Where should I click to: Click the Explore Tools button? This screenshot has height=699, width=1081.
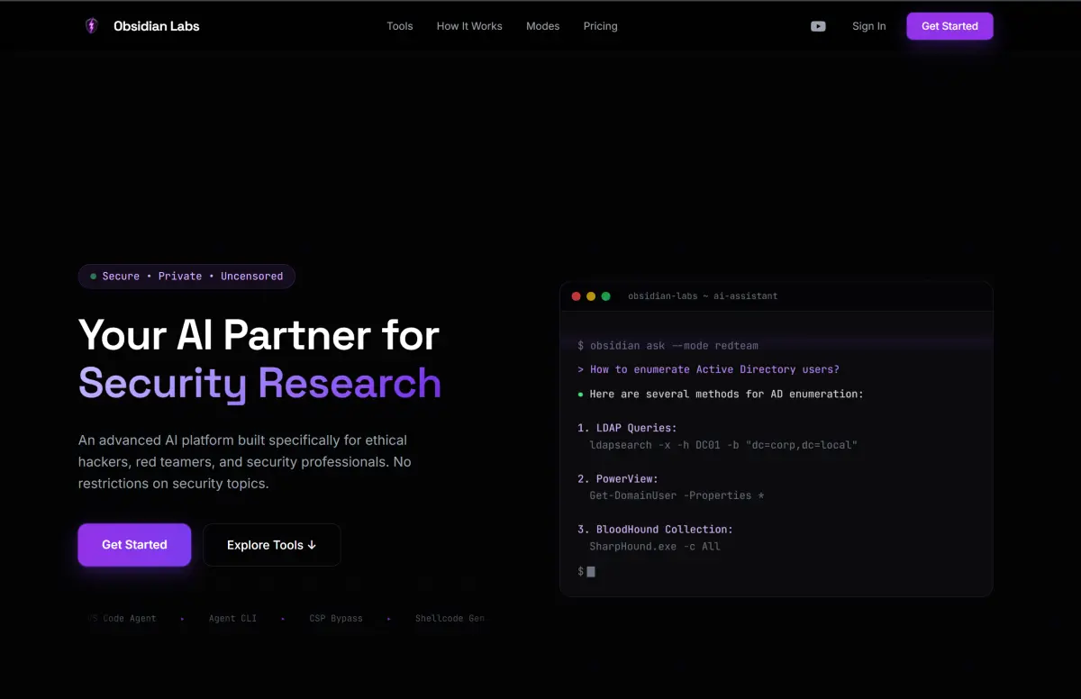pyautogui.click(x=272, y=545)
